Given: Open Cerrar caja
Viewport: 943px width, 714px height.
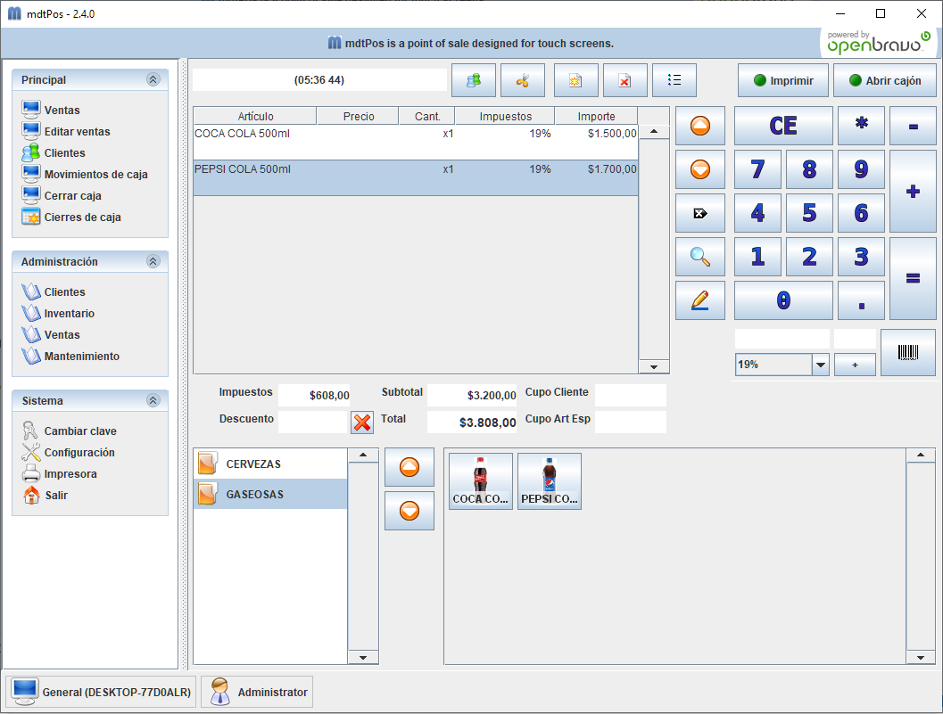Looking at the screenshot, I should pos(62,196).
